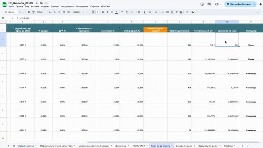Activate the paint format tool
This screenshot has height=148, width=263.
pos(34,12)
